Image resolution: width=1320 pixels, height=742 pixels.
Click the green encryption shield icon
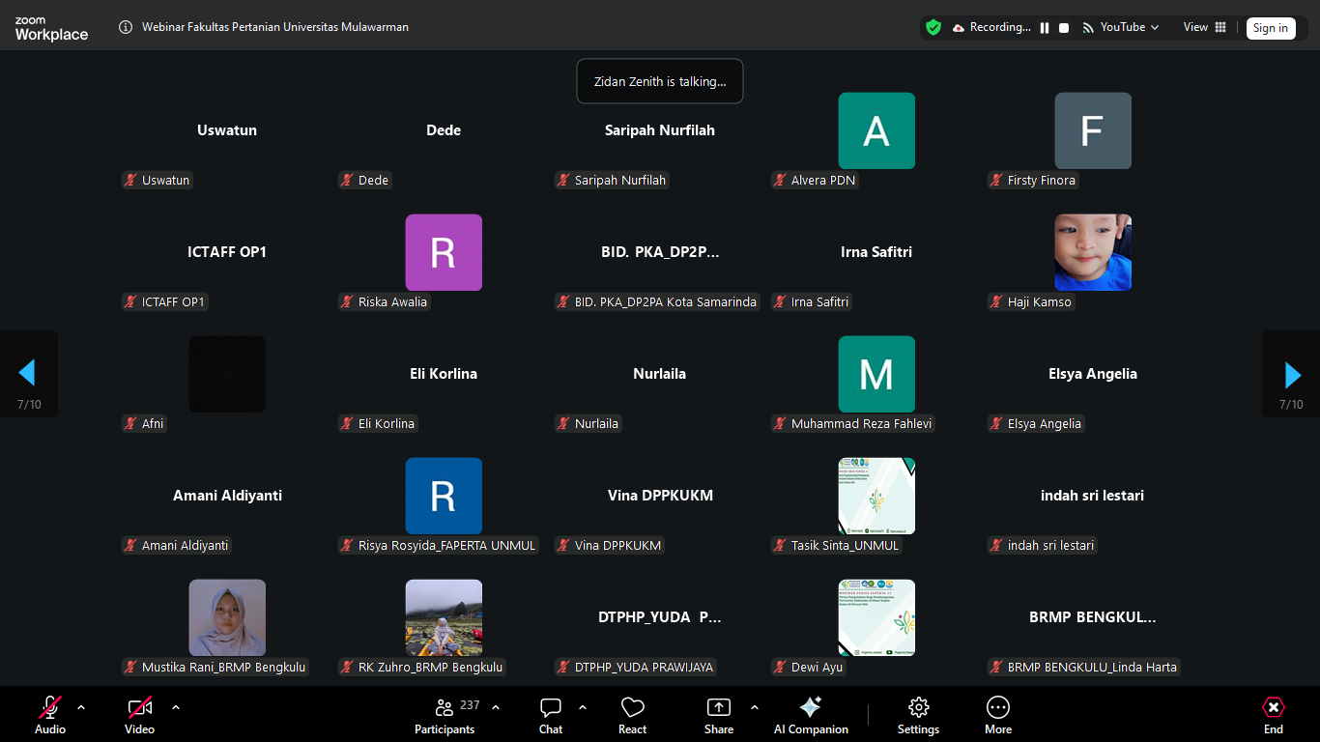tap(933, 28)
